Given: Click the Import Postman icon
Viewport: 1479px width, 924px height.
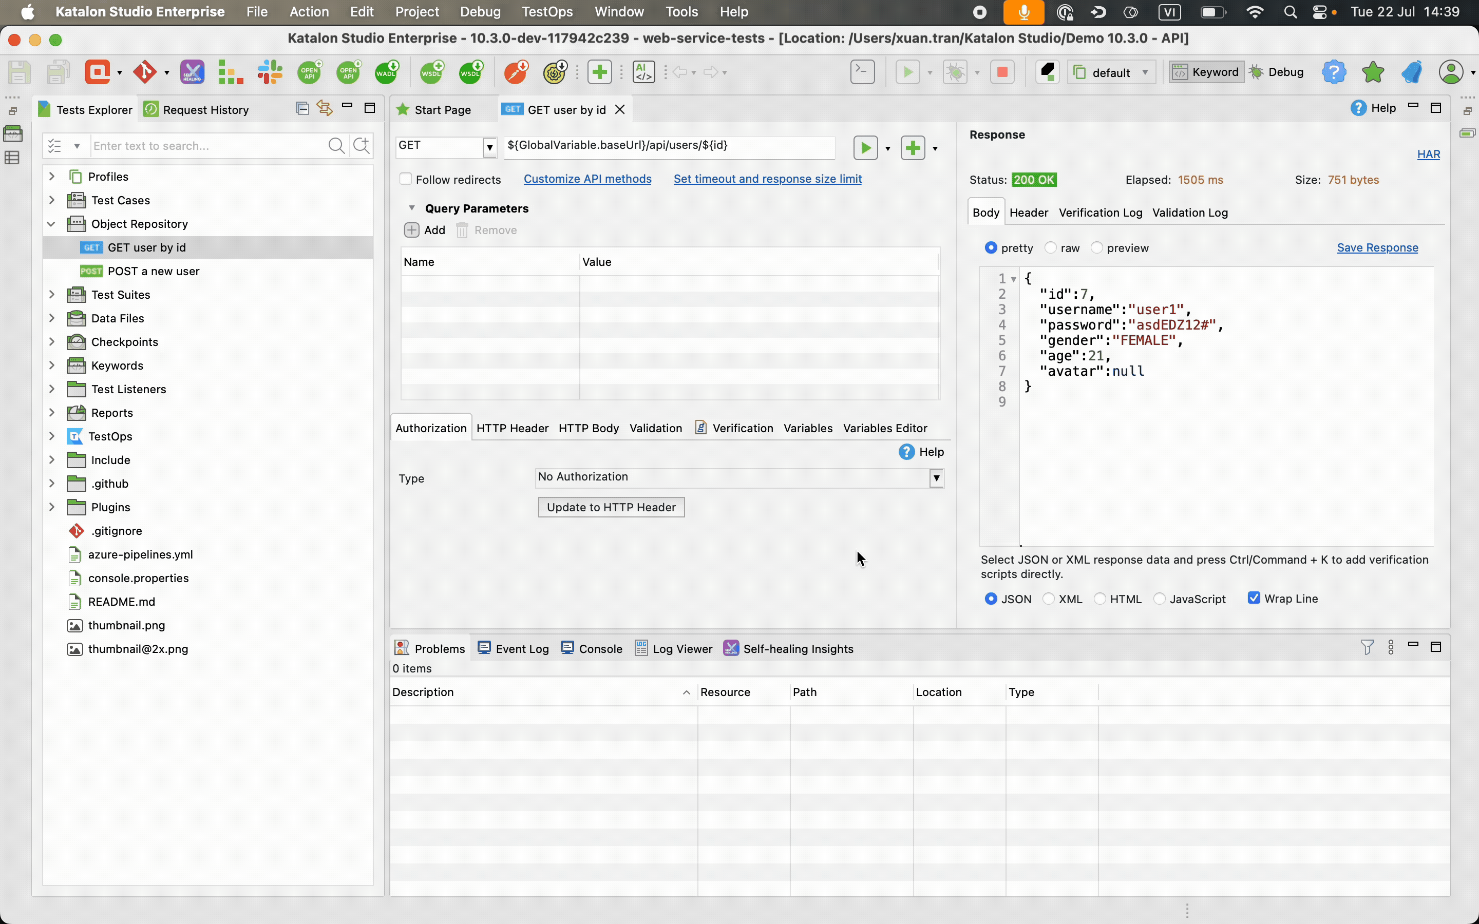Looking at the screenshot, I should 516,72.
